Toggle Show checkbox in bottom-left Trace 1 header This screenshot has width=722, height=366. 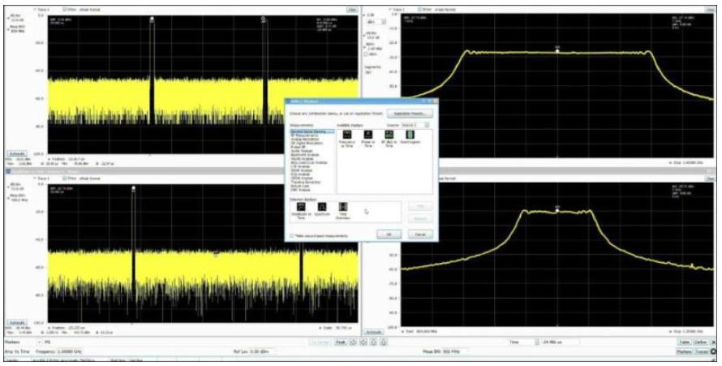pos(64,179)
